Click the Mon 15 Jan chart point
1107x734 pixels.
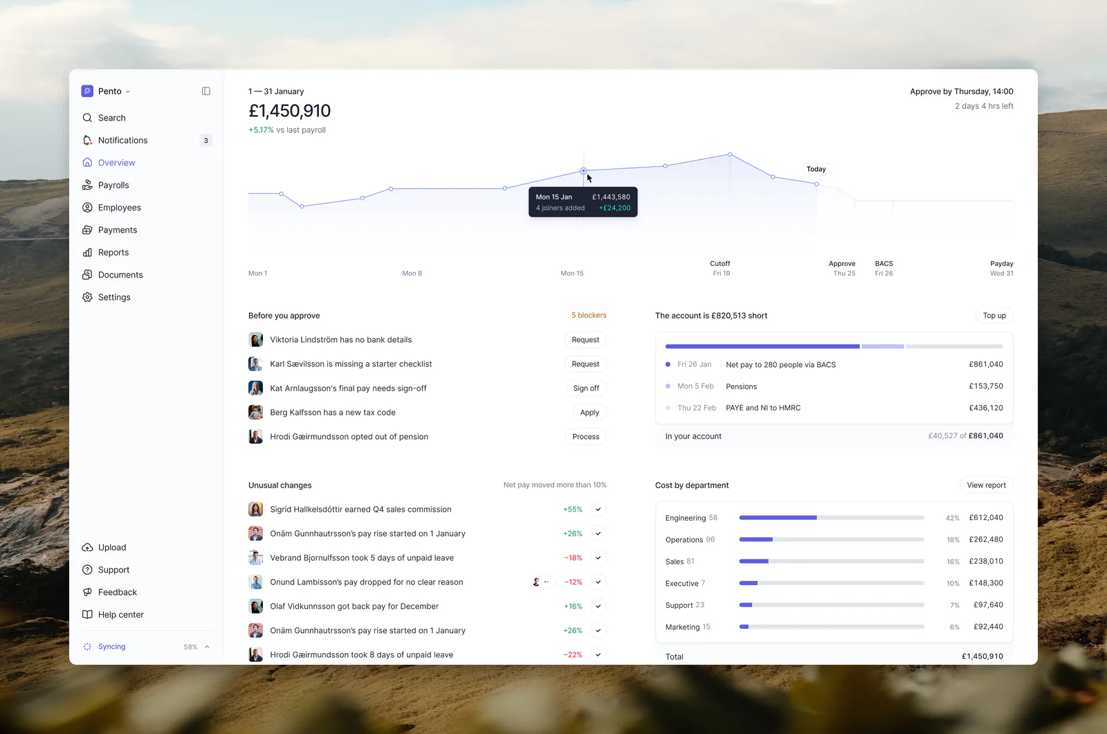point(583,170)
